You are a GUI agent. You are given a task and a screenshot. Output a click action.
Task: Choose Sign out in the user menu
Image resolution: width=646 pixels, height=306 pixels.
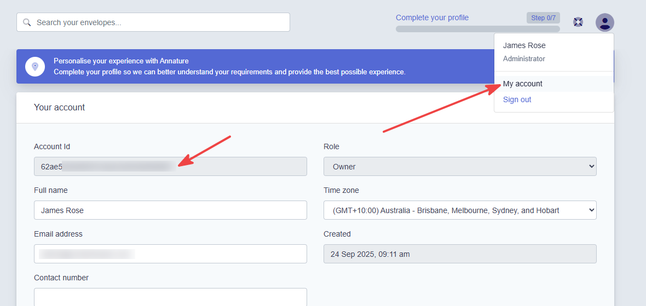[517, 99]
